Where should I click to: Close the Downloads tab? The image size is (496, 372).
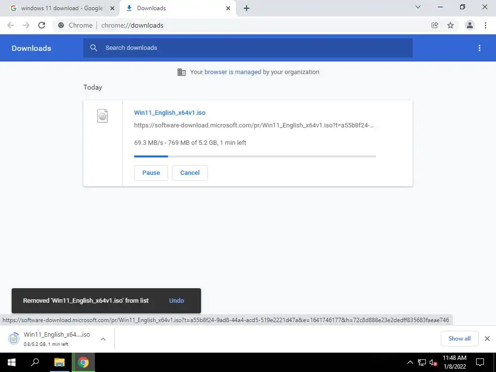228,8
